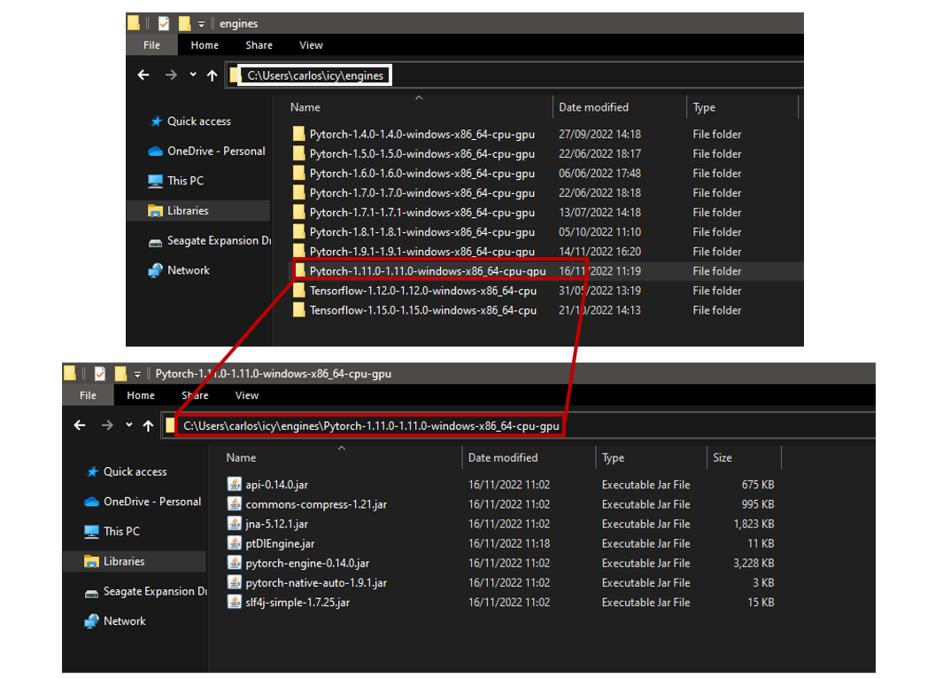
Task: Click Forward arrow in Pytorch-1.11.0 window
Action: (x=107, y=425)
